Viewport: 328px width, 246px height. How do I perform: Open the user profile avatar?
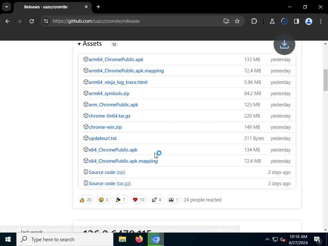[308, 21]
